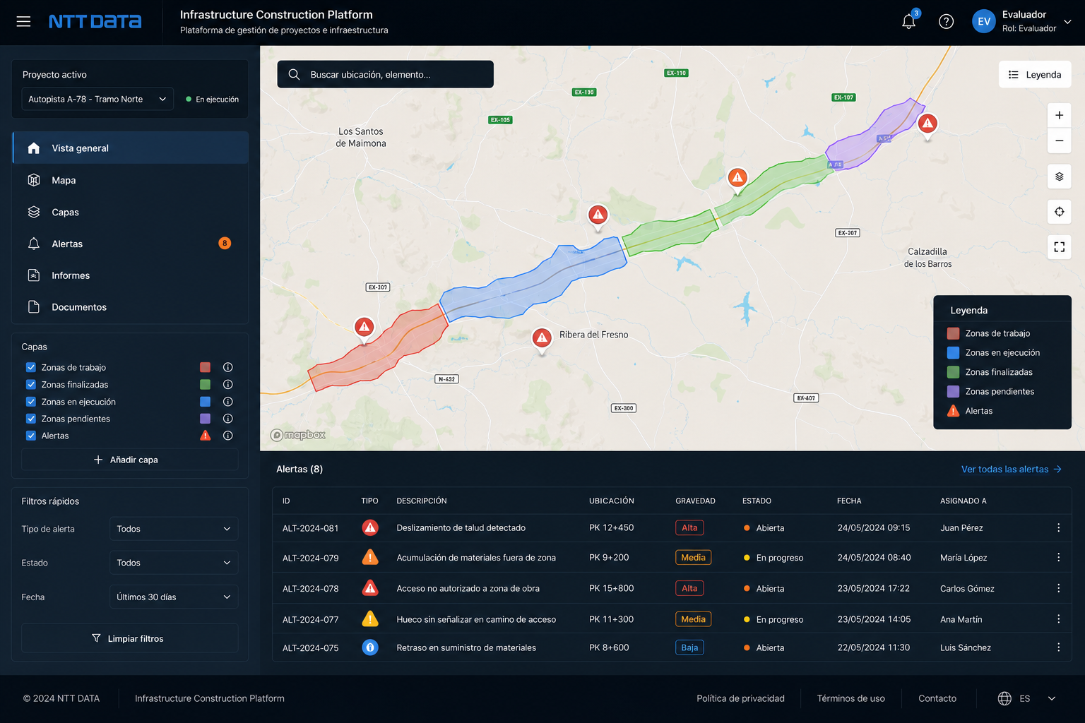1085x723 pixels.
Task: Click alert marker on red work zone
Action: [x=364, y=328]
